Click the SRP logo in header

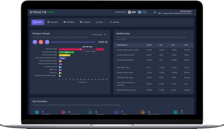coord(132,12)
